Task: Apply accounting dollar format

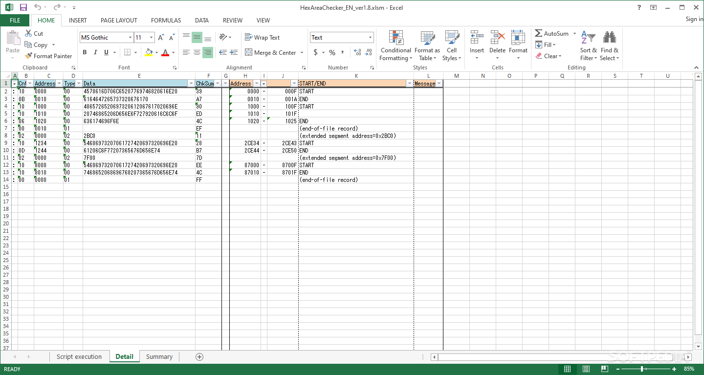Action: [x=315, y=52]
